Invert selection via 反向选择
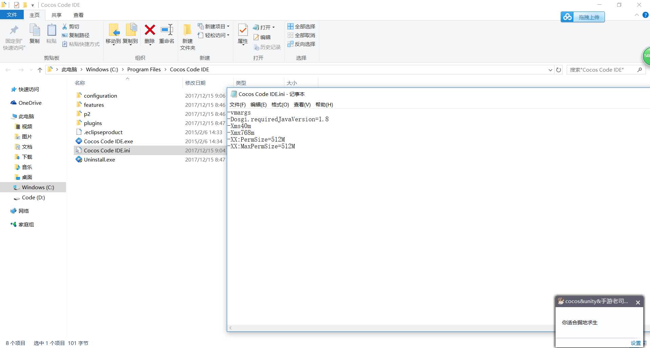Viewport: 650px width, 348px height. click(301, 44)
